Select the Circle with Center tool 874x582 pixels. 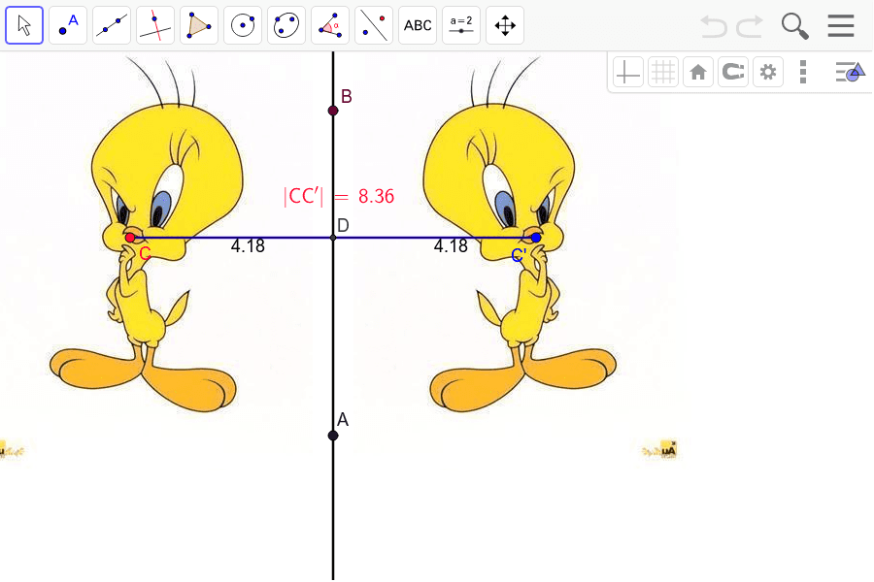(x=243, y=25)
